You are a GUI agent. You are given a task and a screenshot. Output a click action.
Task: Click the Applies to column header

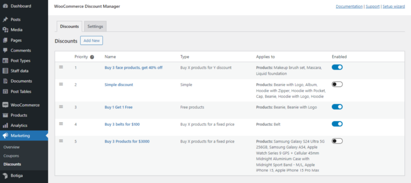[x=265, y=56]
